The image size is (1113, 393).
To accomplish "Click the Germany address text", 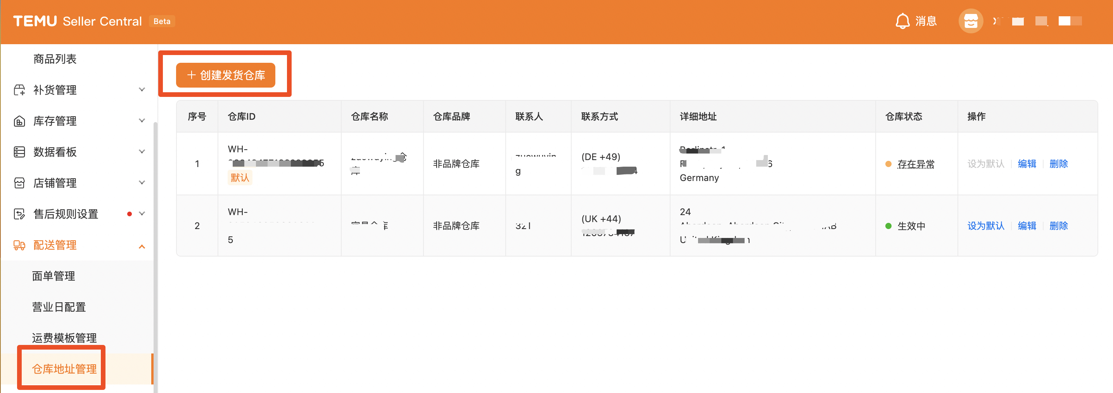I will coord(699,178).
